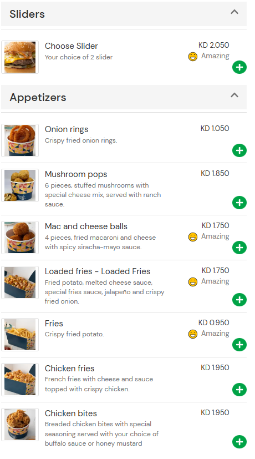255x459 pixels.
Task: Open the Choose Slider burger thumbnail
Action: click(x=20, y=57)
